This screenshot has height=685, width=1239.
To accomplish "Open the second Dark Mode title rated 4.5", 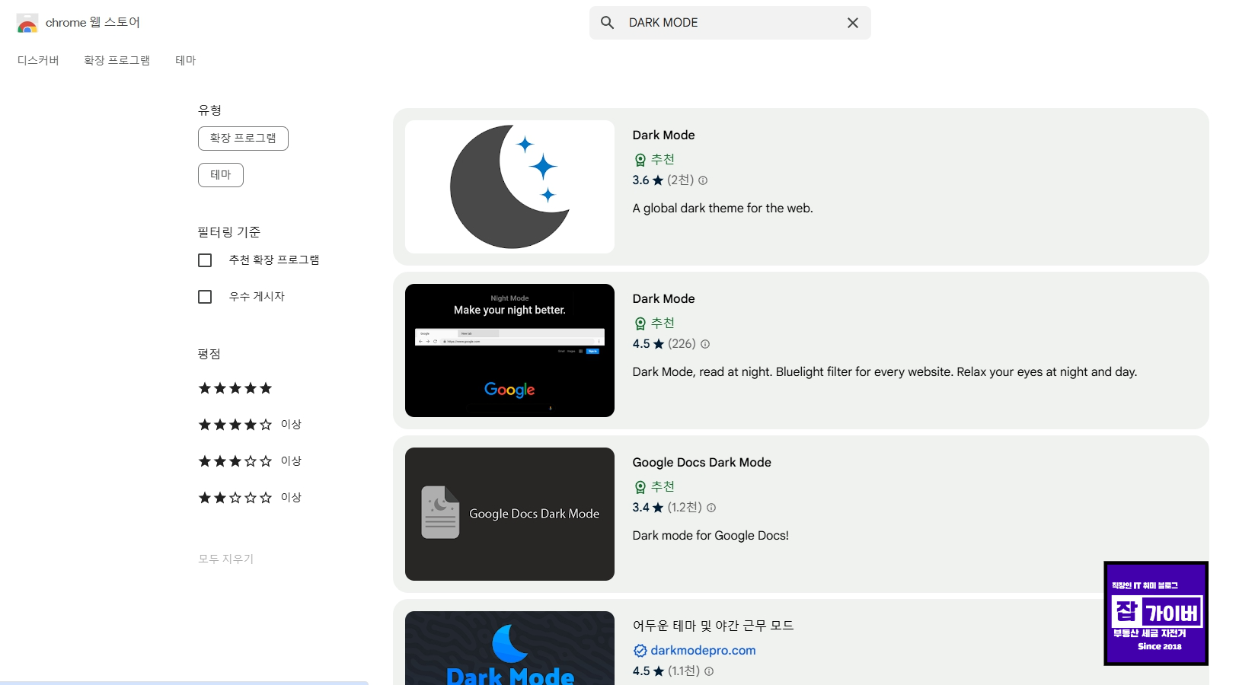I will (663, 298).
